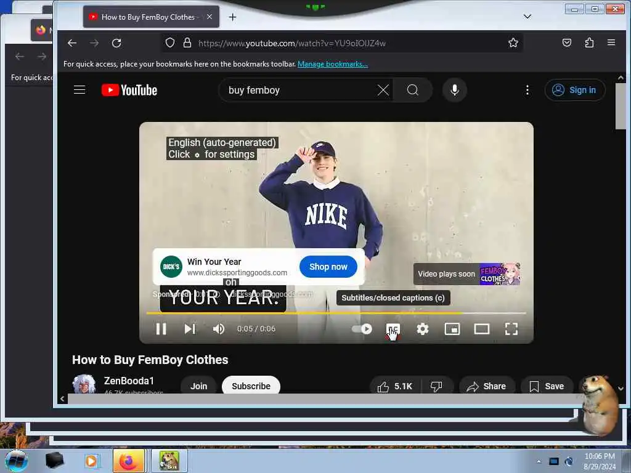Open the extensions puzzle icon
Viewport: 631px width, 473px height.
tap(589, 42)
